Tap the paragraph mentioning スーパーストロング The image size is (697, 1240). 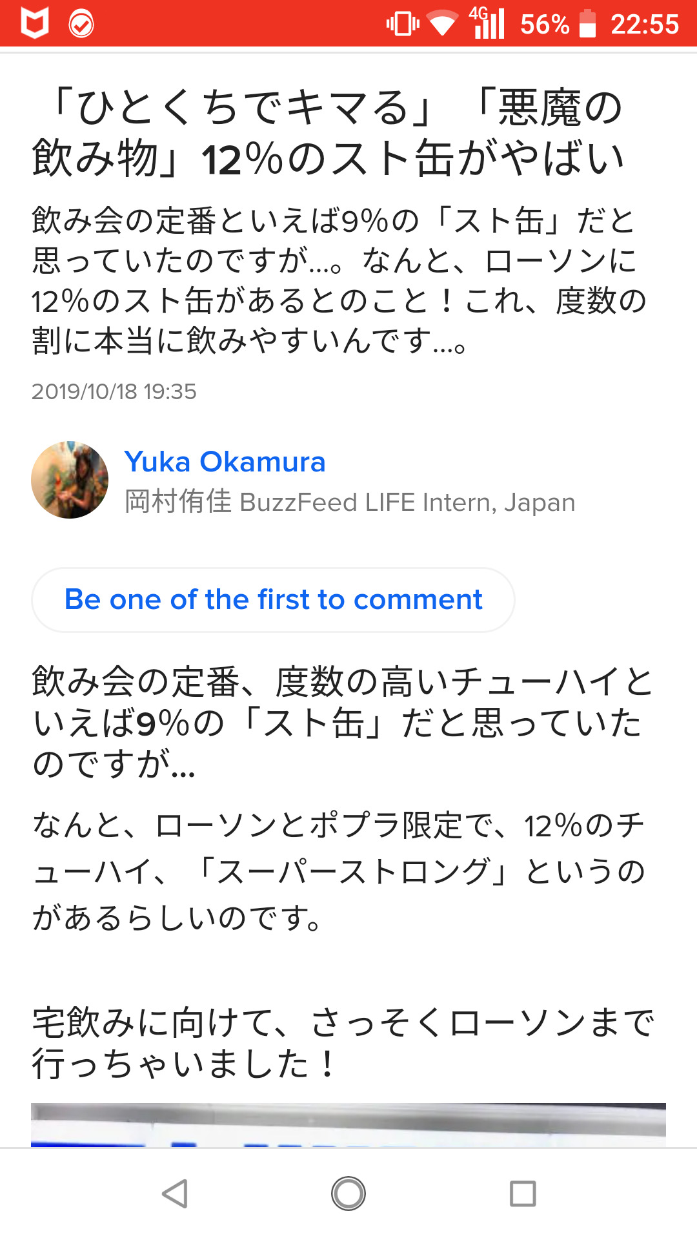339,871
